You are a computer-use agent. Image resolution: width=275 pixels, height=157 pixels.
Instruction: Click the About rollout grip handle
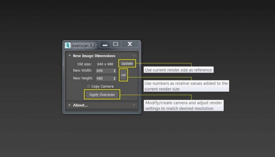(x=134, y=105)
